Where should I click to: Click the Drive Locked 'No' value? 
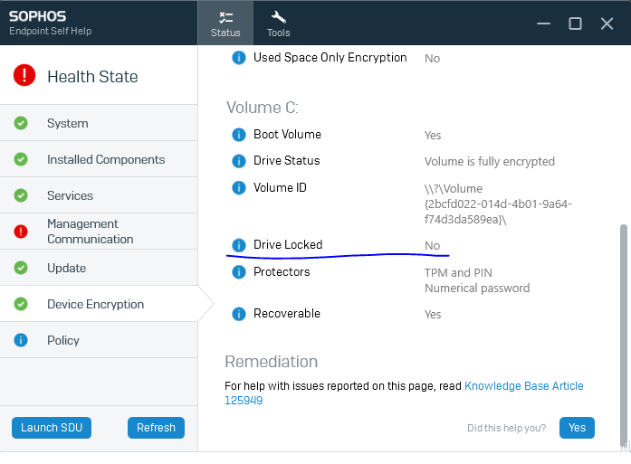point(432,246)
